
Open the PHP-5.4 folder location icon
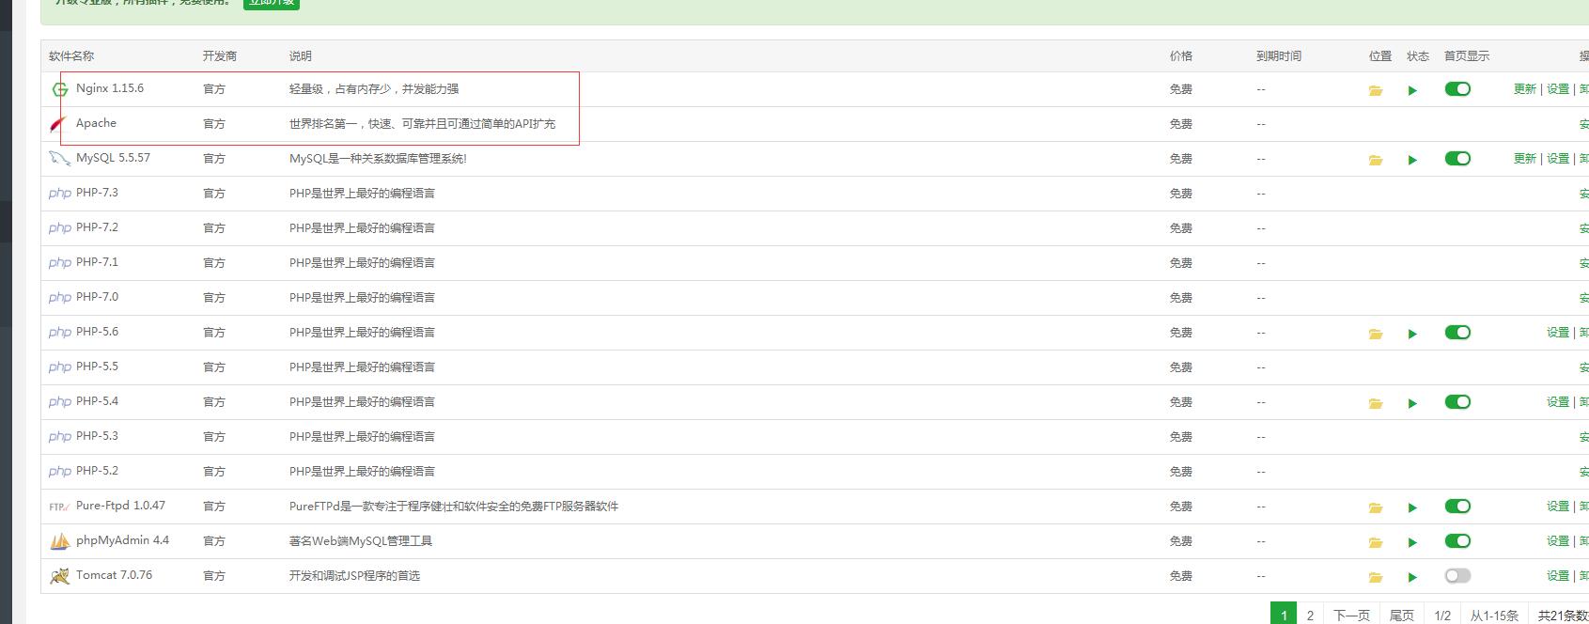1376,403
